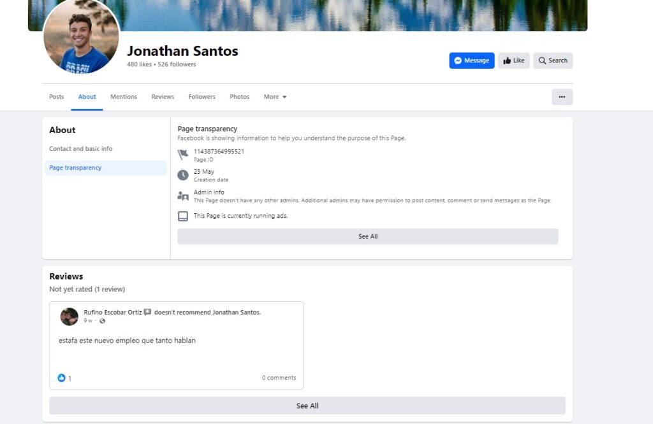Expand See All under Page transparency
The image size is (653, 424).
tap(368, 236)
